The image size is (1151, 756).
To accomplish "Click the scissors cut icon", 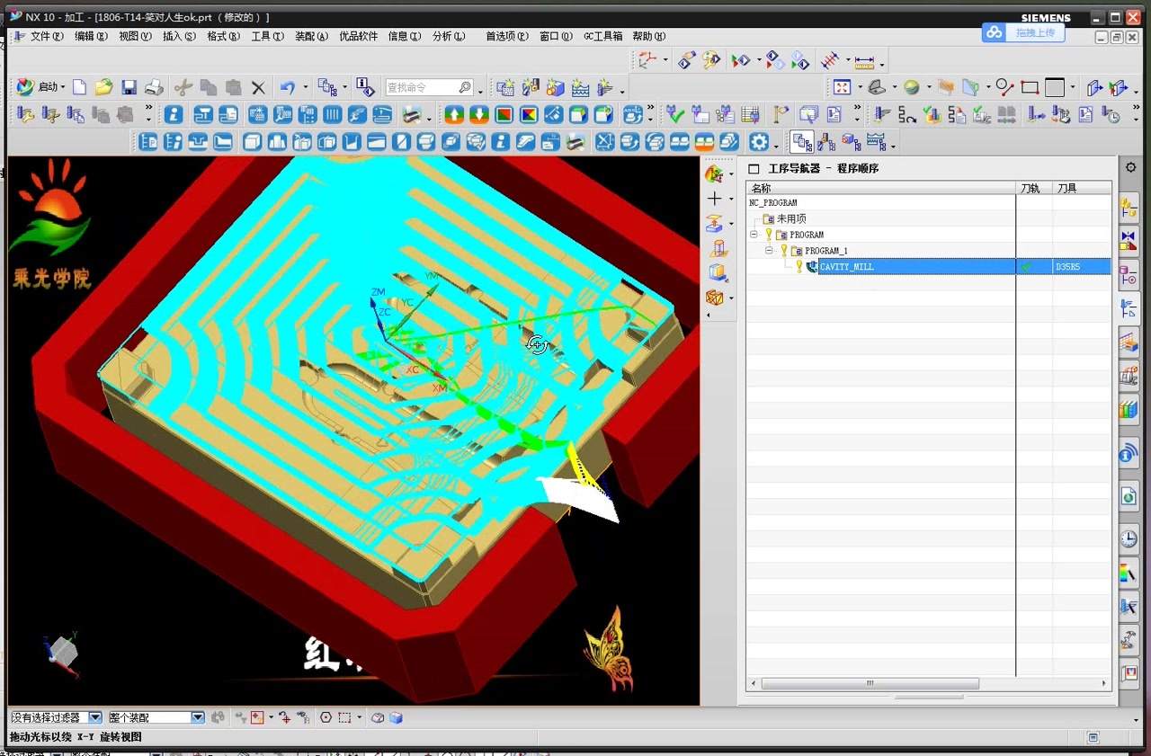I will 183,87.
